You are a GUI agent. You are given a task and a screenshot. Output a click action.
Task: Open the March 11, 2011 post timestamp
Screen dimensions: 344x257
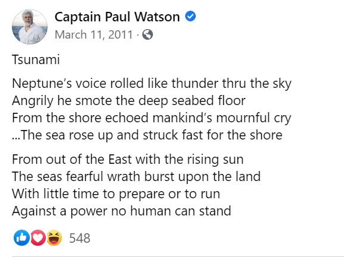[93, 34]
